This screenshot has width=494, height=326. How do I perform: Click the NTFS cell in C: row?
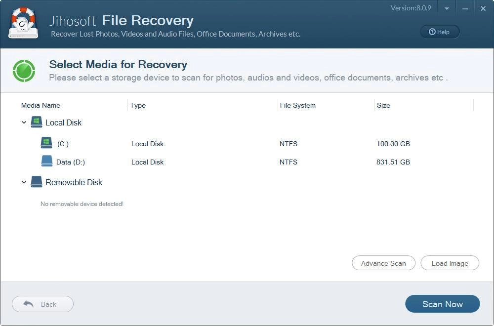tap(288, 144)
